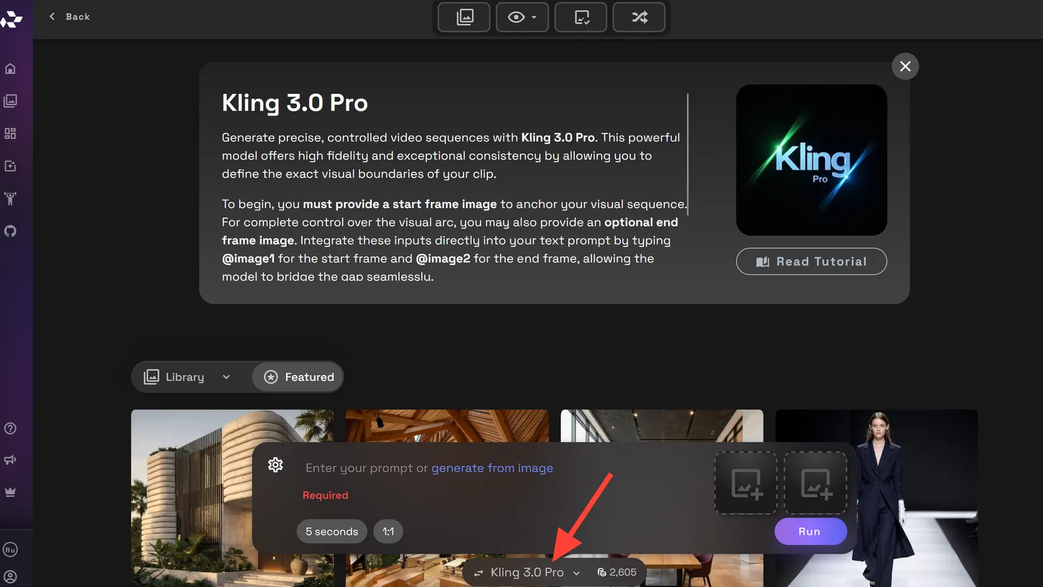Click the Run button
This screenshot has height=587, width=1043.
tap(810, 532)
